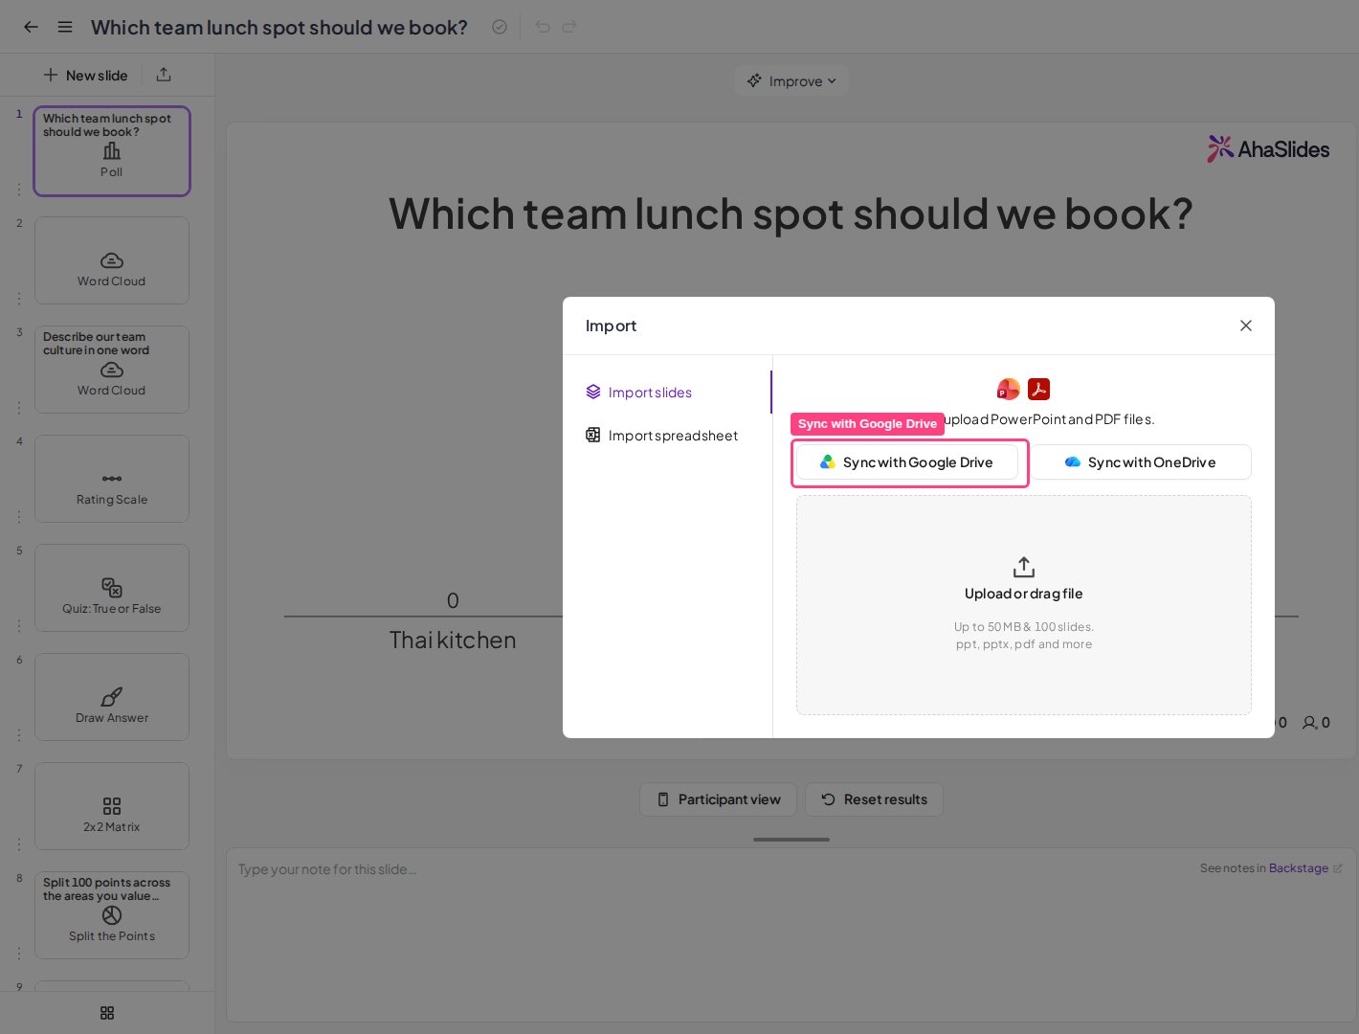Select the team culture Word Cloud slide
Viewport: 1359px width, 1034px height.
click(x=112, y=370)
